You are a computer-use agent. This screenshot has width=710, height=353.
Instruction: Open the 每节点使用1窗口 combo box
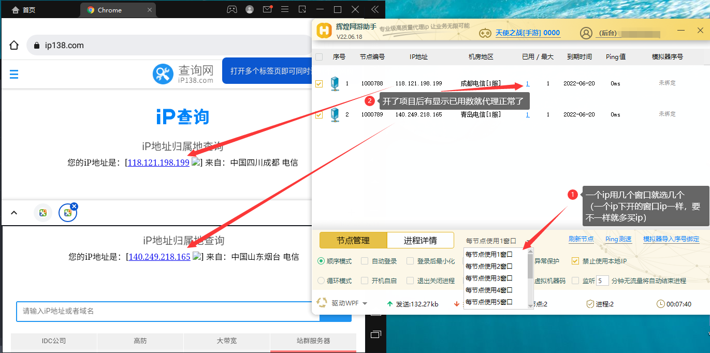pos(498,241)
